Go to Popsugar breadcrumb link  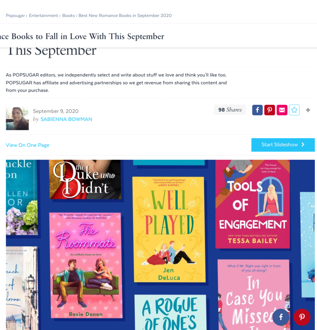click(x=15, y=15)
